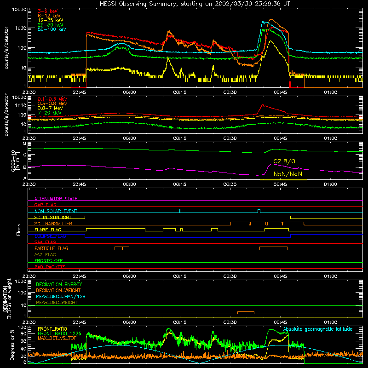The width and height of the screenshot is (368, 368).
Task: Click the DECIMATION_ENERGY legend label
Action: (x=59, y=284)
